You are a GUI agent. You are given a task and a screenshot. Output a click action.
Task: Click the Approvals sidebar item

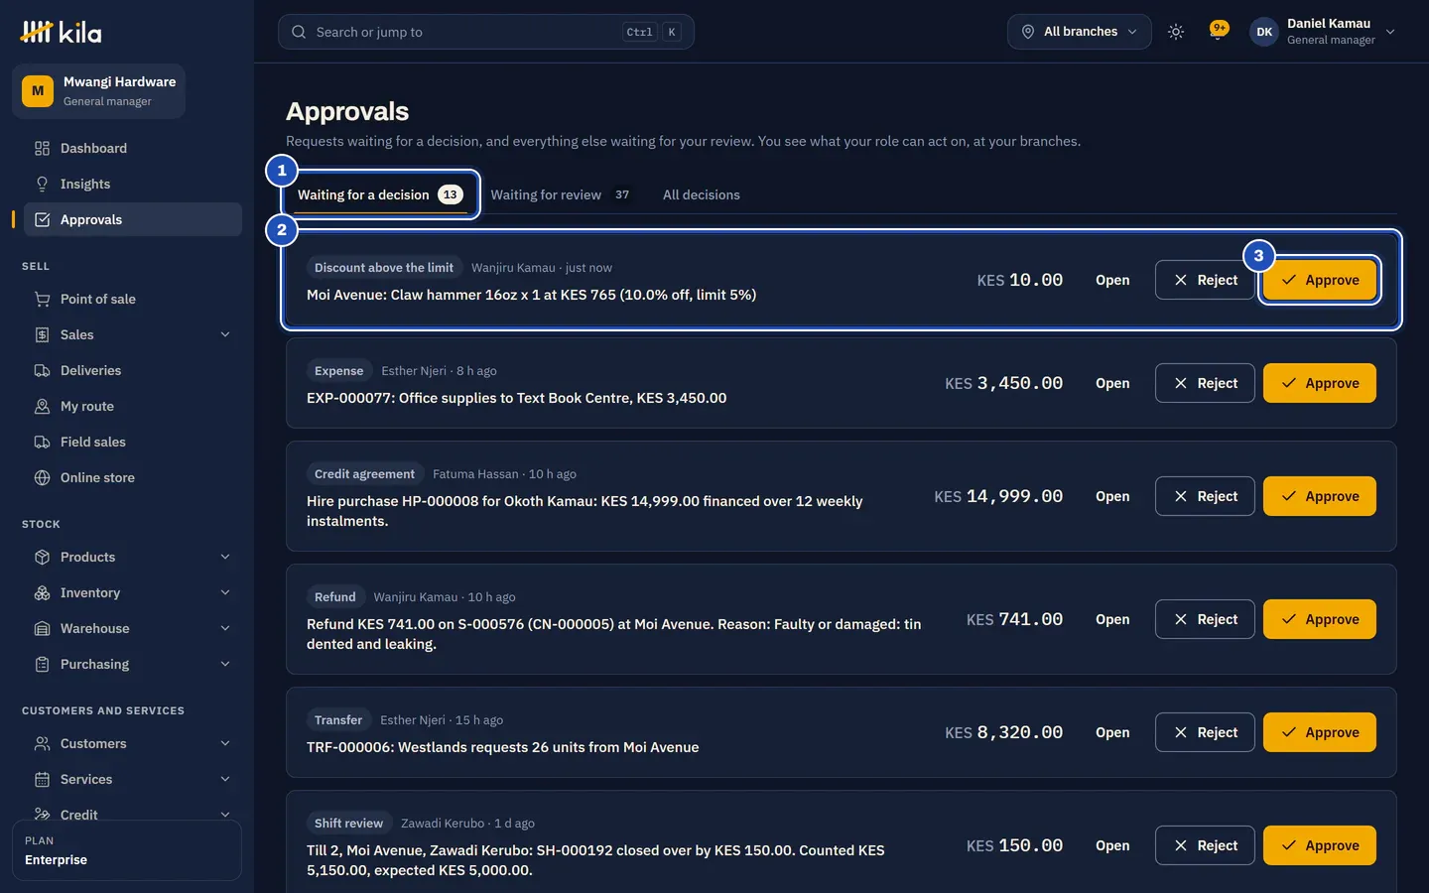click(x=132, y=219)
